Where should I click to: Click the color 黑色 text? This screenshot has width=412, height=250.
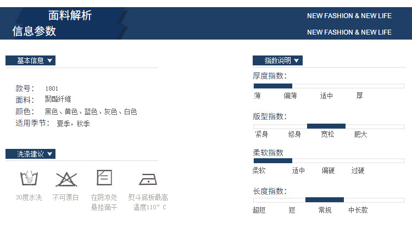51,112
